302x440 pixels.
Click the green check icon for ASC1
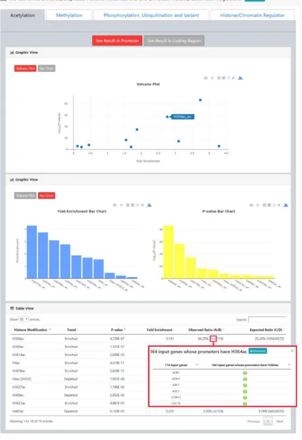coord(245,391)
